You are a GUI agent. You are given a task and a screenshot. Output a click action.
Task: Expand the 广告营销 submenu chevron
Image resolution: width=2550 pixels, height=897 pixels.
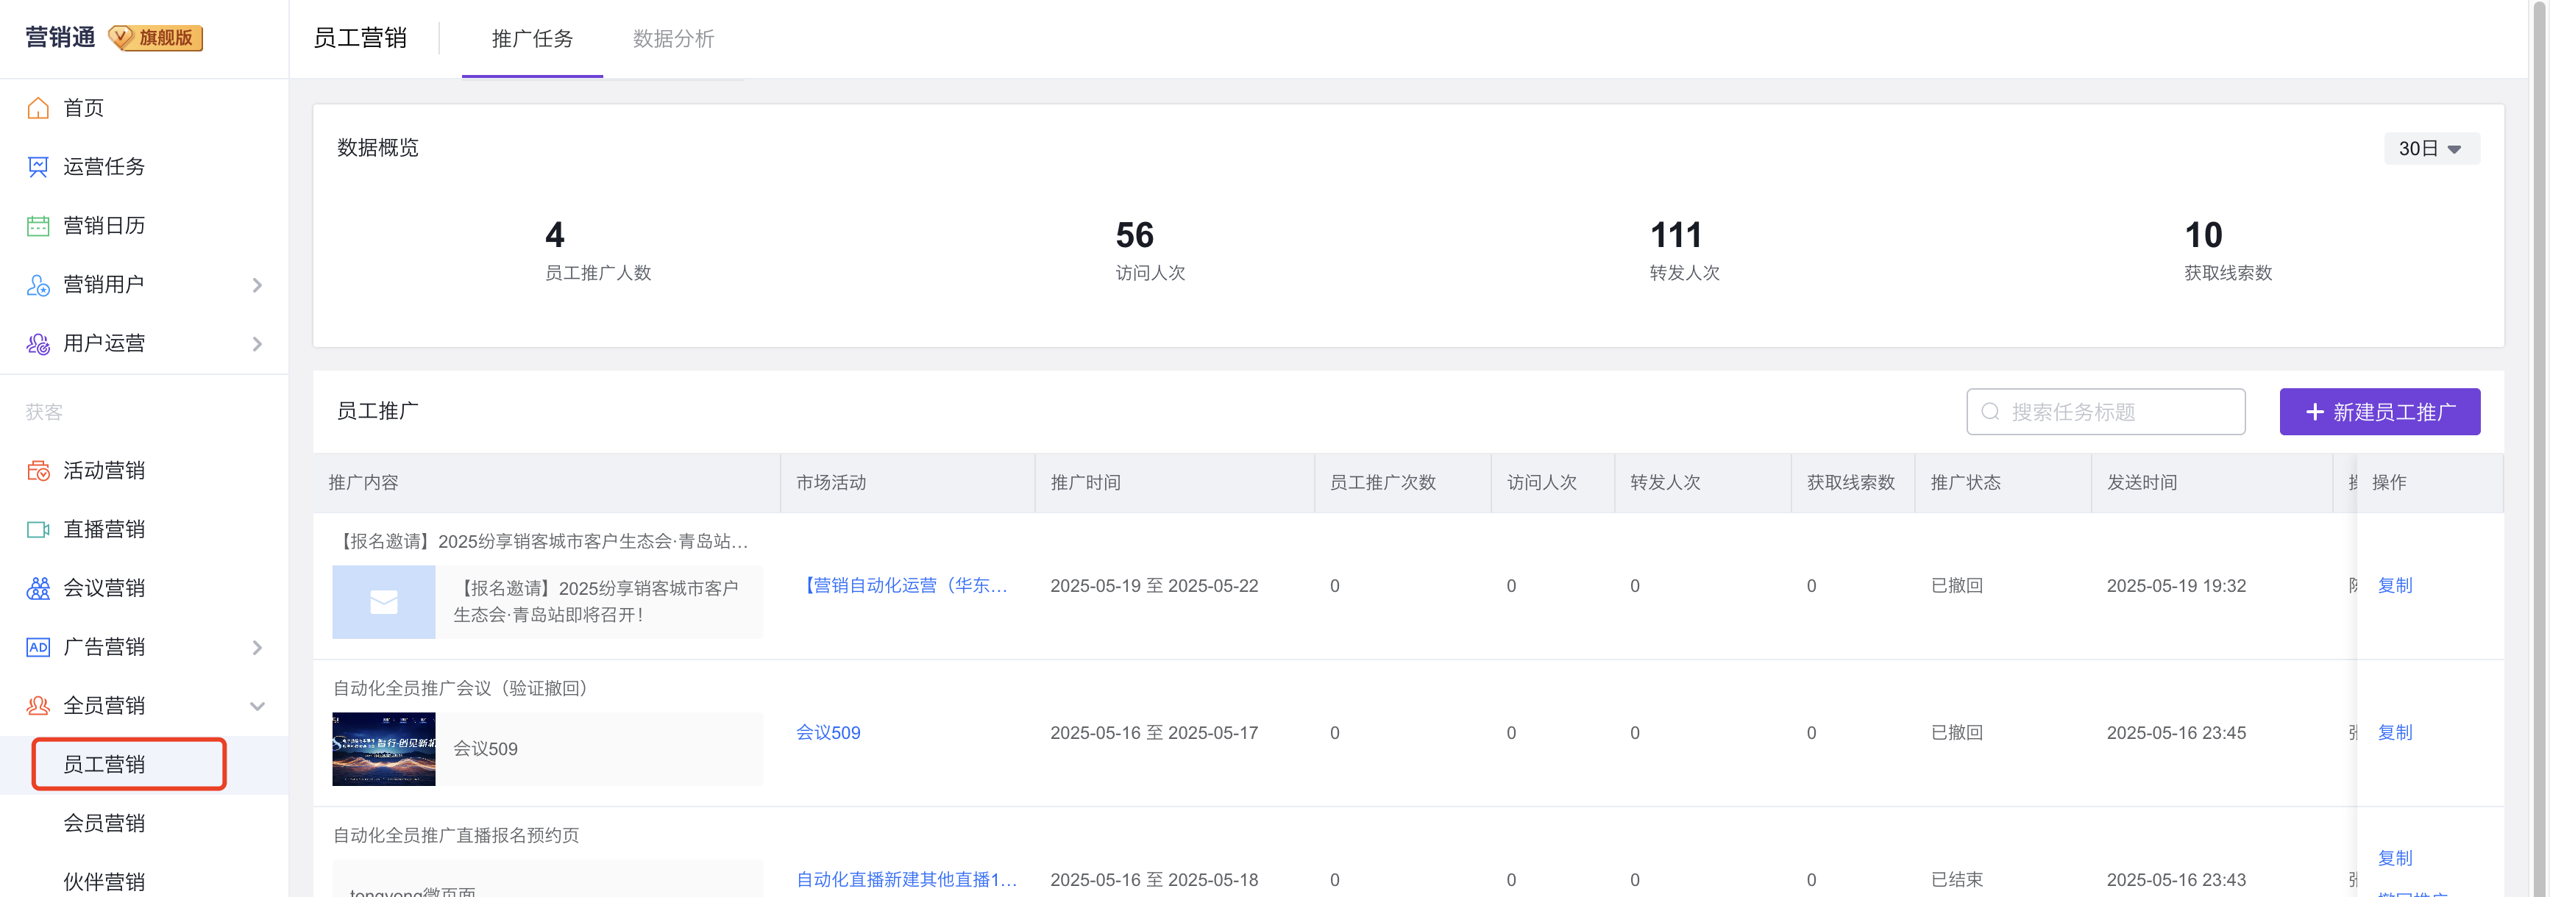coord(258,647)
